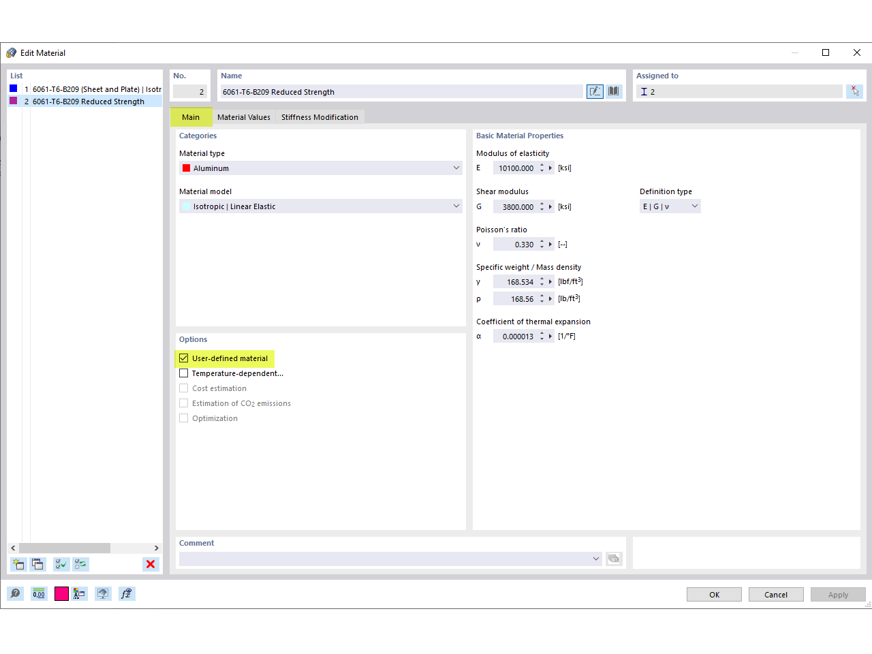Open the formula fx icon
The image size is (872, 654).
(x=127, y=593)
